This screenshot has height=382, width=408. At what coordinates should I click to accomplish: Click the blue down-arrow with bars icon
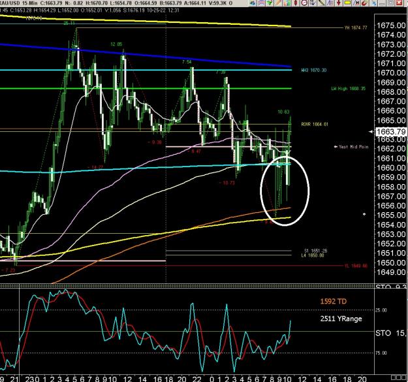pyautogui.click(x=313, y=3)
